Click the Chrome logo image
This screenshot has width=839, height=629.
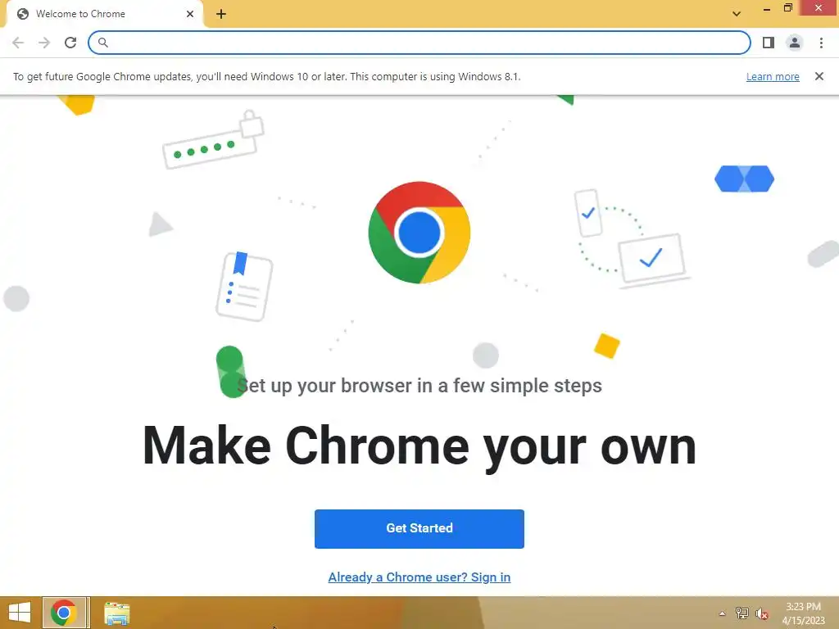click(419, 233)
